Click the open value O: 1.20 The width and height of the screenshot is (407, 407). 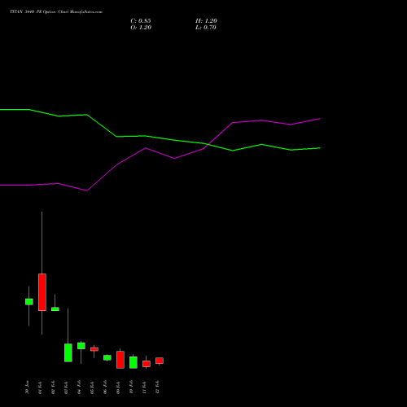click(141, 28)
